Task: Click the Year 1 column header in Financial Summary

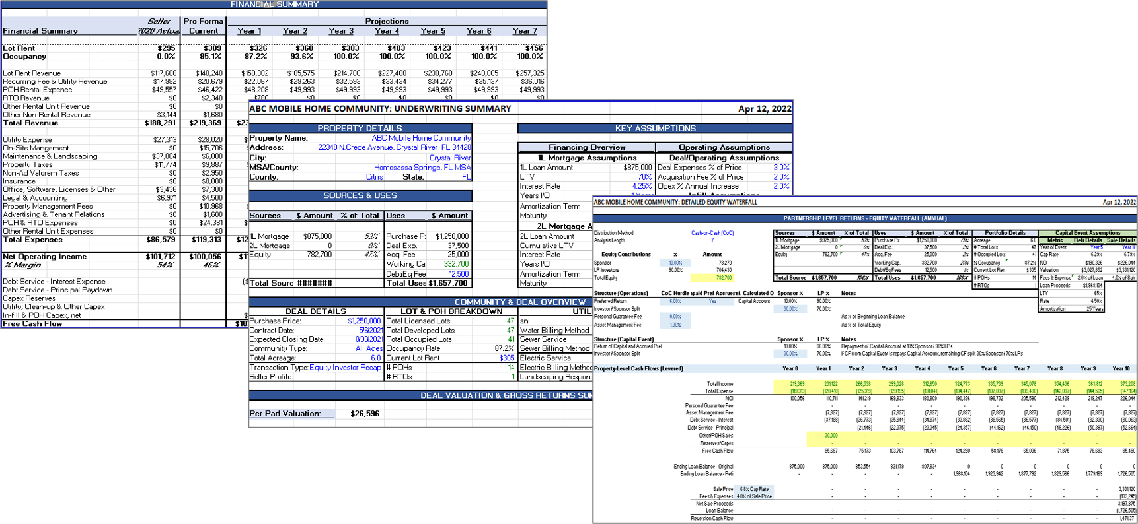Action: click(x=249, y=31)
